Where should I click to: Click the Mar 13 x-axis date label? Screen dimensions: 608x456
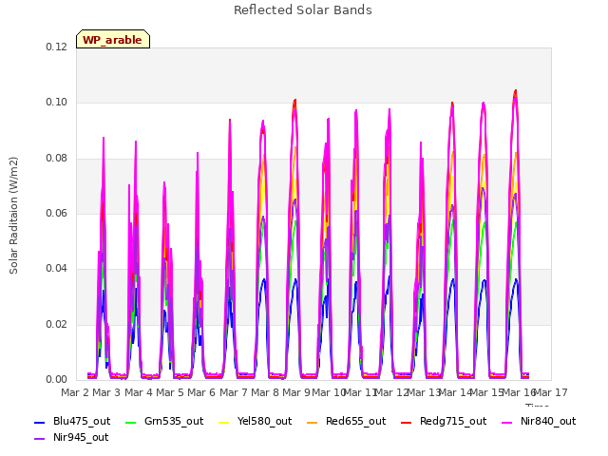(x=424, y=392)
